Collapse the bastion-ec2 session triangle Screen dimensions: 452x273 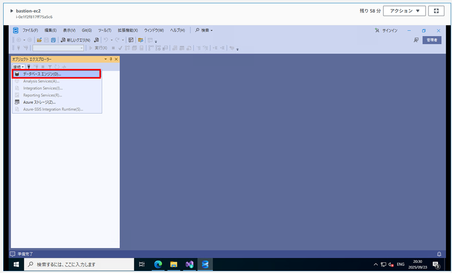point(12,11)
